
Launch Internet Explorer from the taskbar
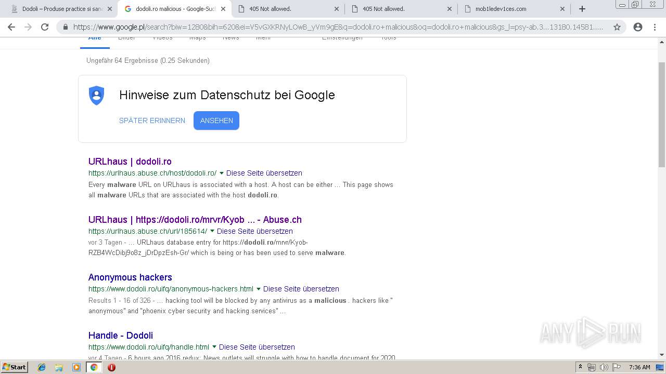pyautogui.click(x=42, y=367)
